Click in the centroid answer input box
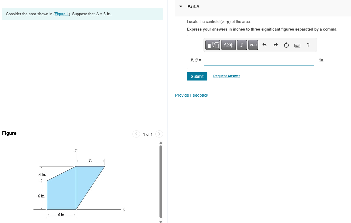This screenshot has width=351, height=223. (x=258, y=60)
